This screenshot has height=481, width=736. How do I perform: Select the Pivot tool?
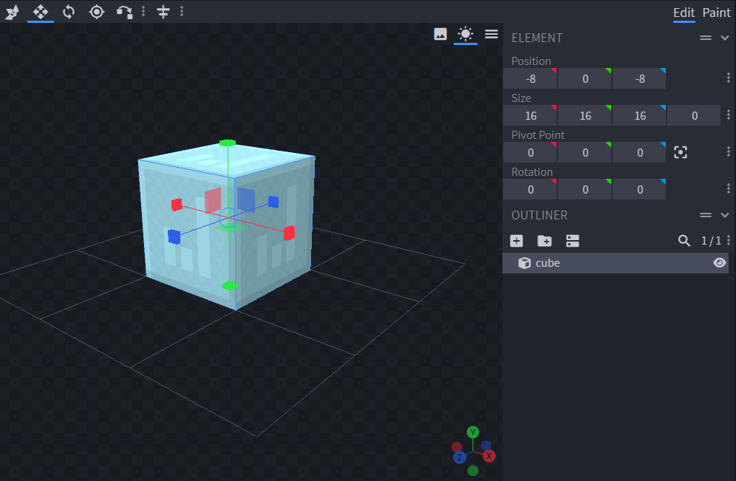(x=97, y=11)
